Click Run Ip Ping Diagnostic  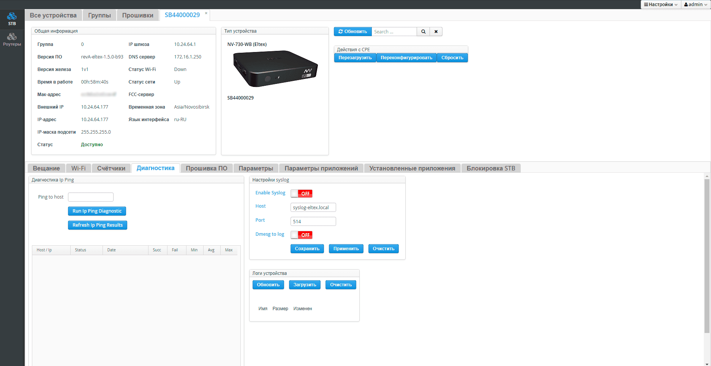point(97,211)
